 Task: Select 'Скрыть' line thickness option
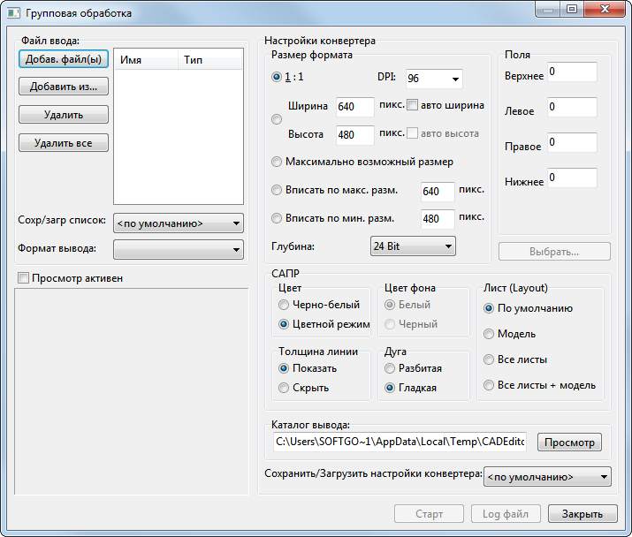[284, 388]
